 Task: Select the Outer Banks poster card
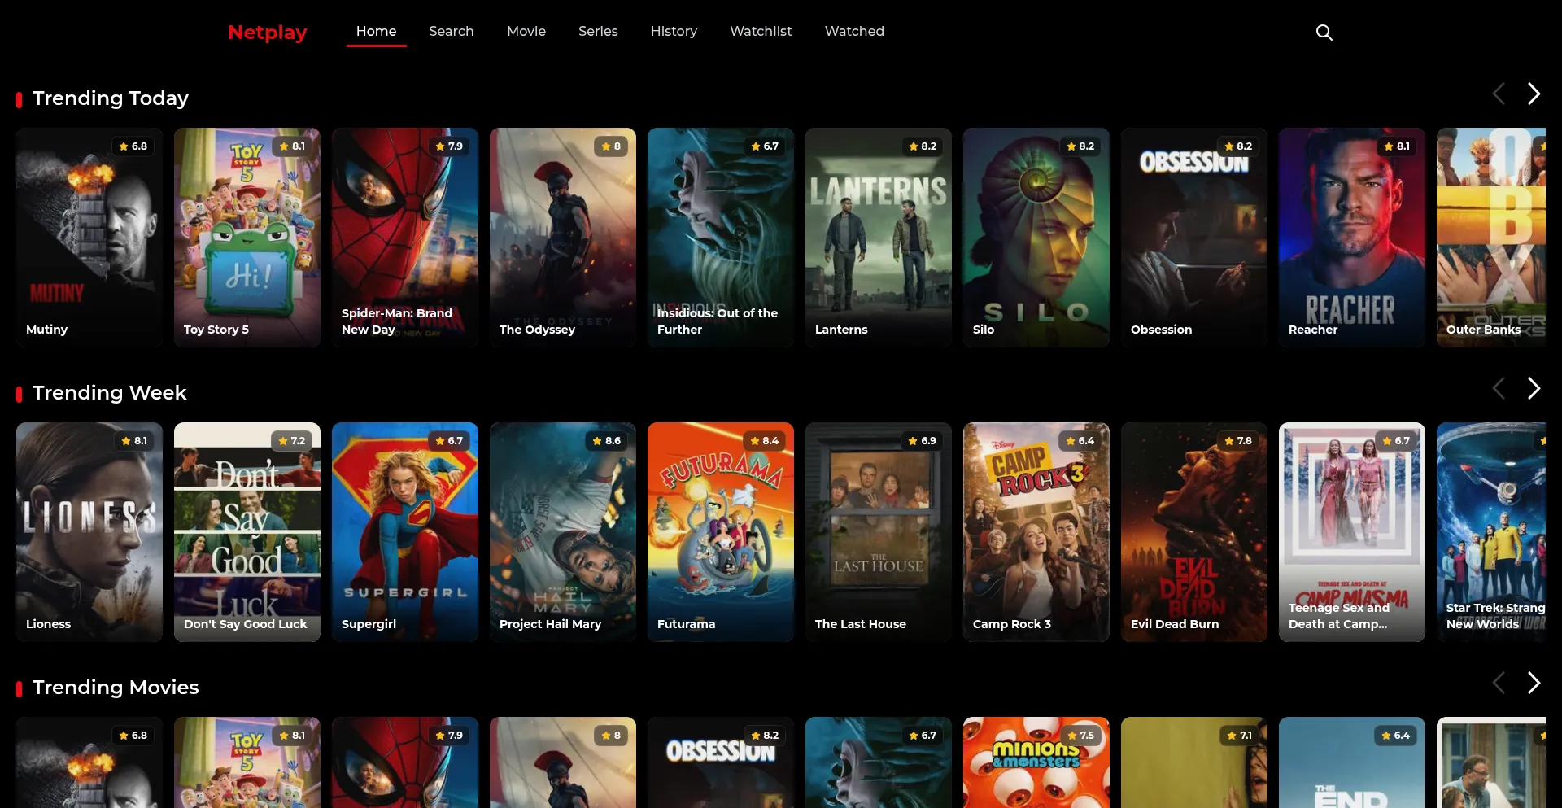click(1491, 238)
